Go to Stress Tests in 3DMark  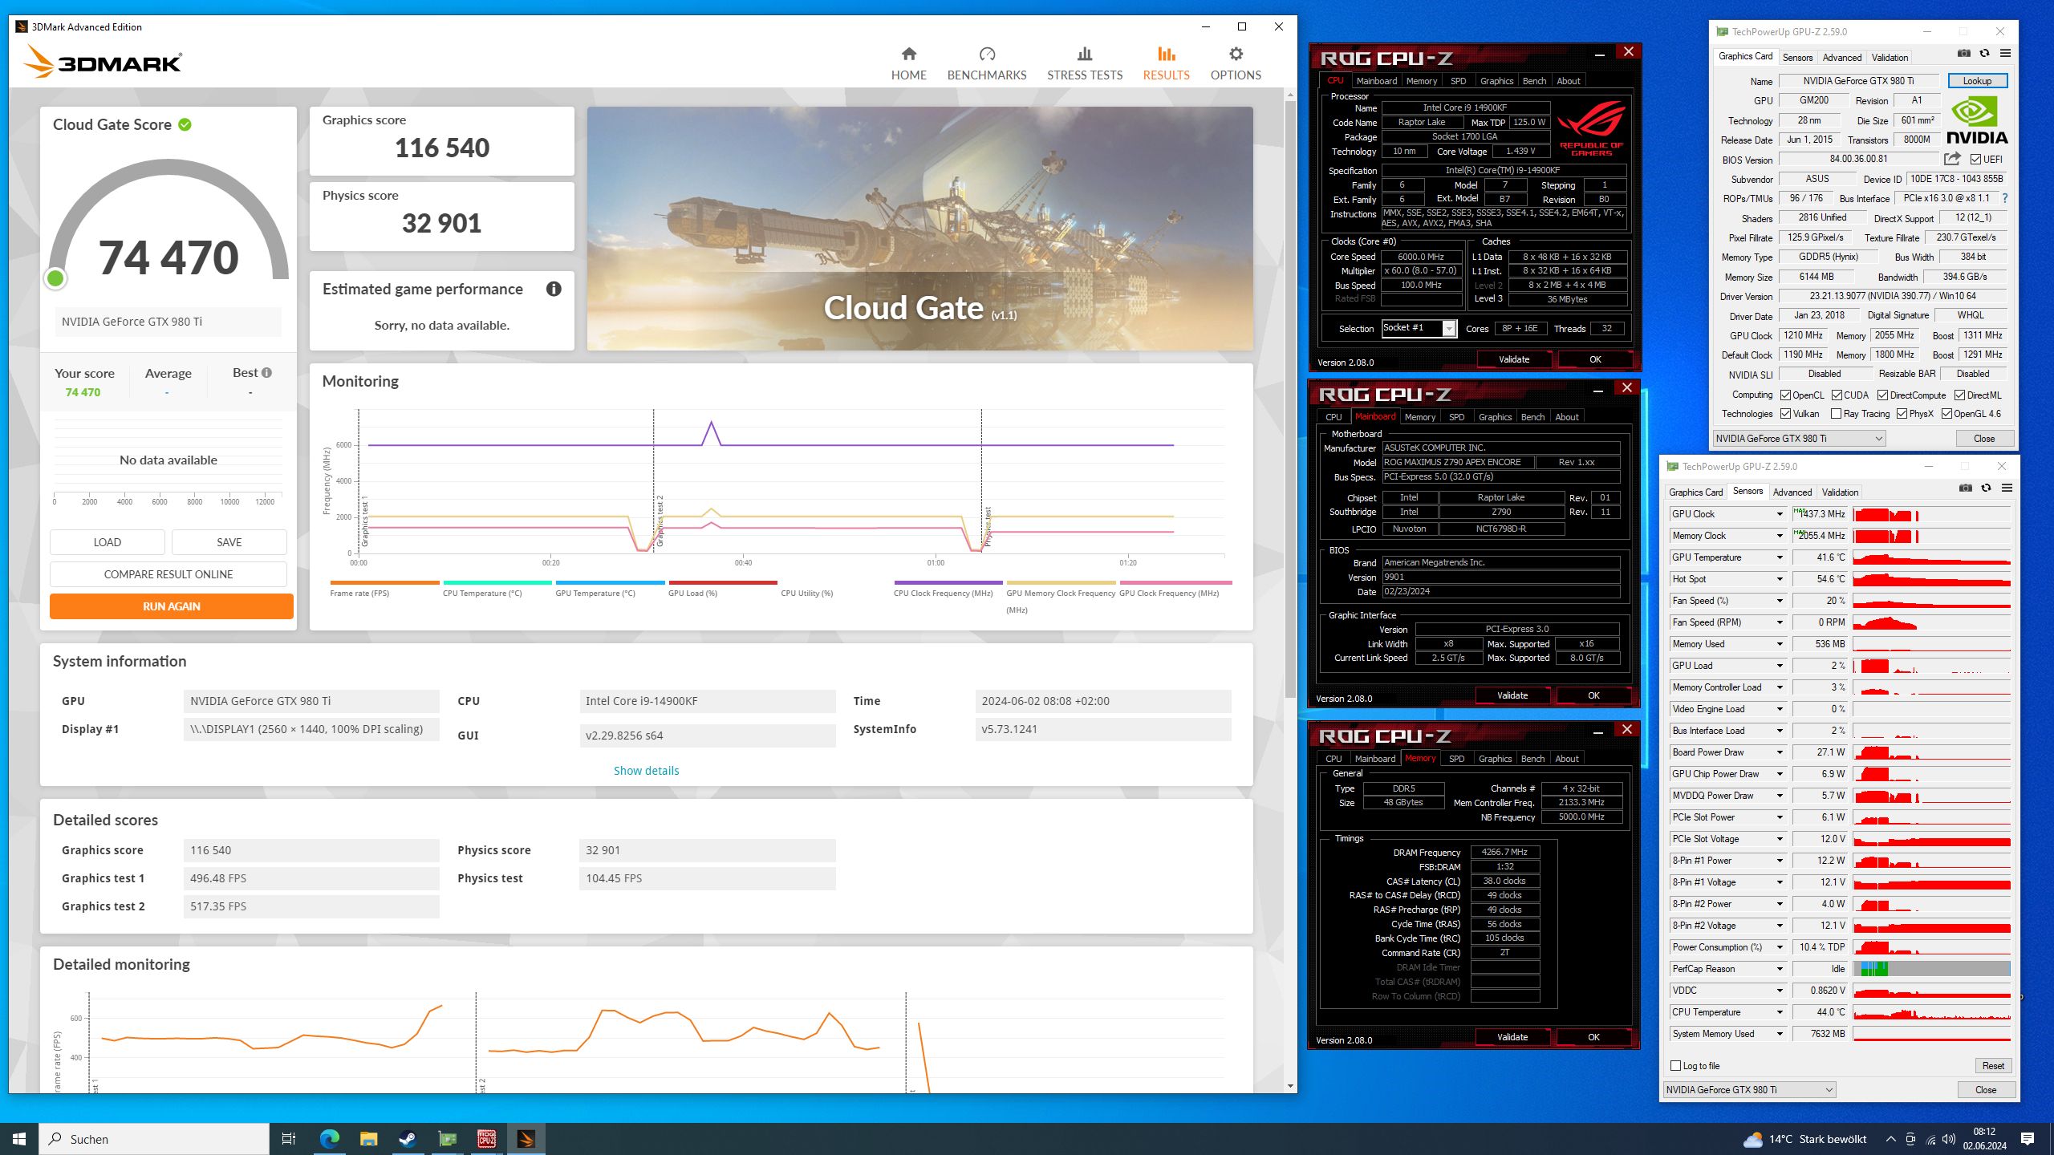click(1084, 63)
